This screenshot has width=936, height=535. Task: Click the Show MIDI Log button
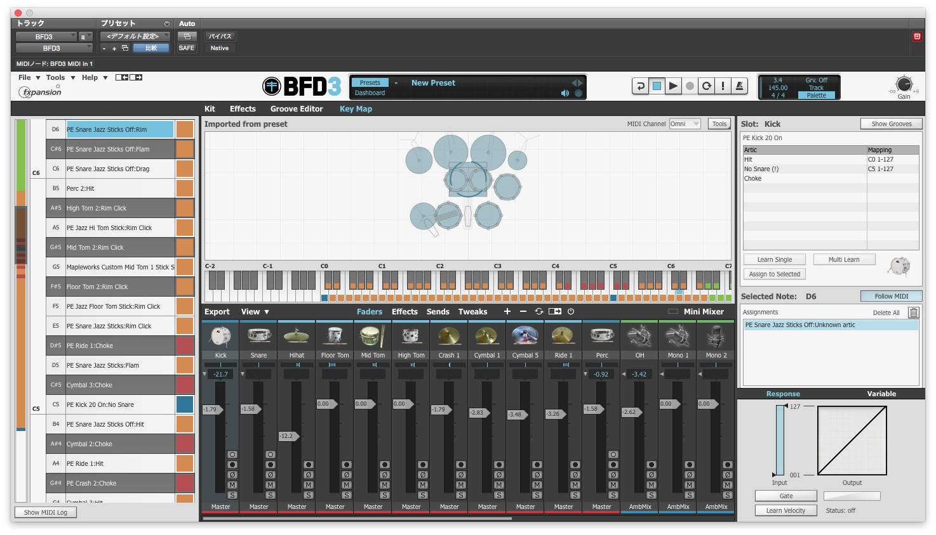pos(46,512)
